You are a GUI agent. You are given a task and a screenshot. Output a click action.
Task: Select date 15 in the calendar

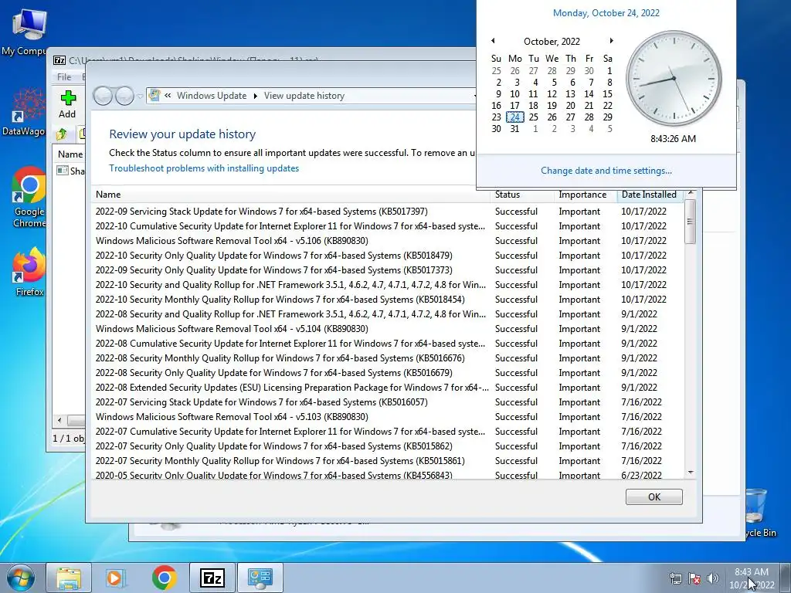click(x=607, y=93)
